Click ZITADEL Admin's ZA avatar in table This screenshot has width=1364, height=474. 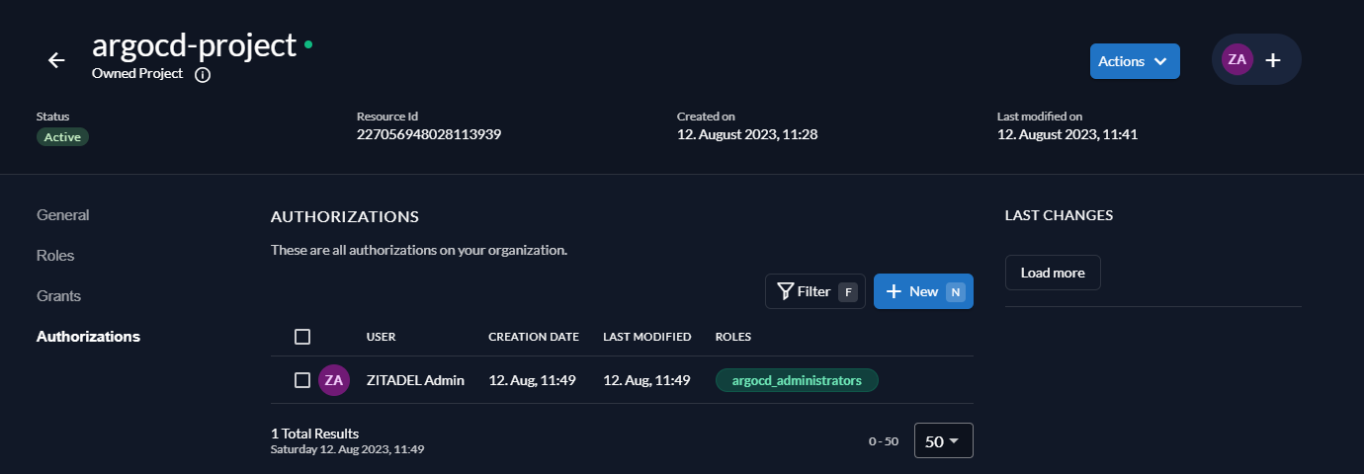pos(334,380)
